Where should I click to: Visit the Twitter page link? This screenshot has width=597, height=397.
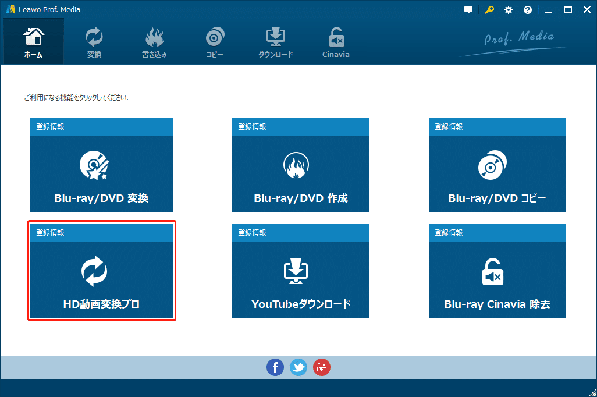(298, 367)
